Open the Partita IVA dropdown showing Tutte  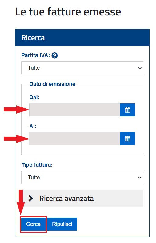point(82,68)
